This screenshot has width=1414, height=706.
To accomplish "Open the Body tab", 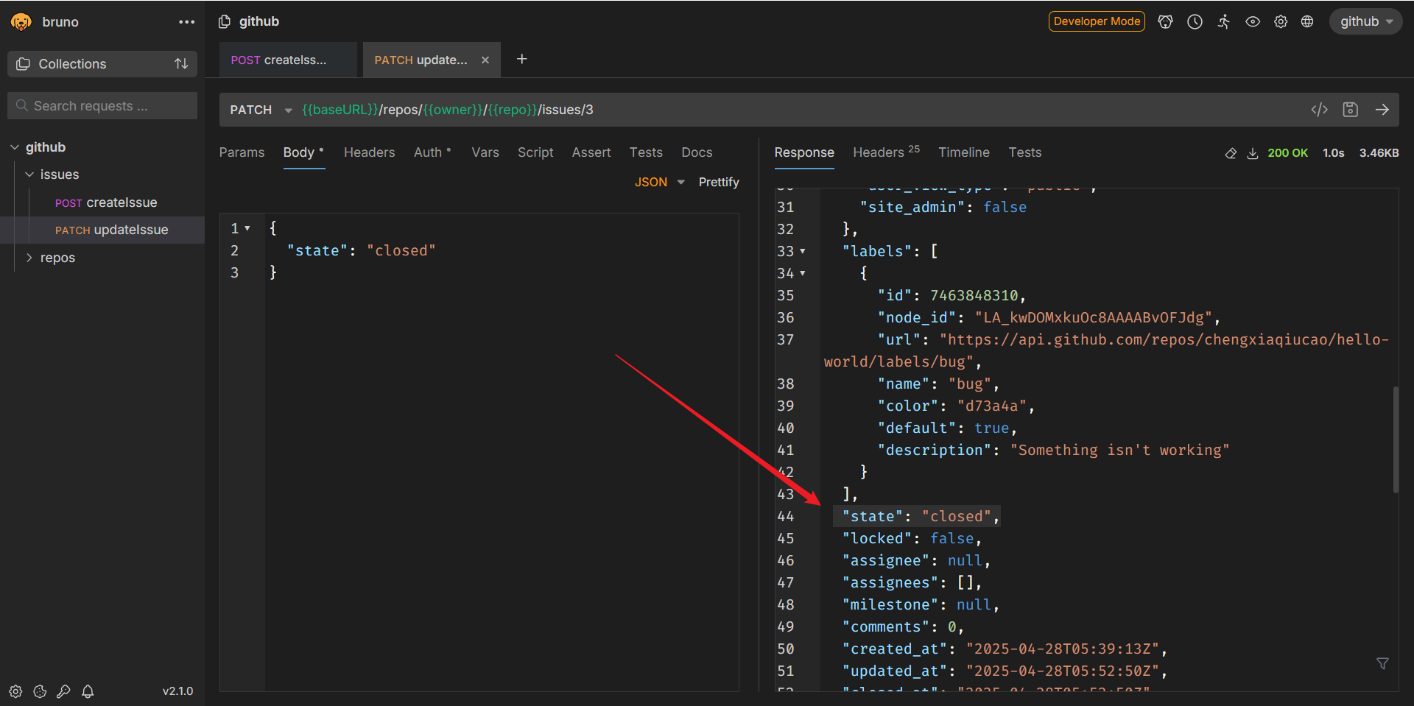I will click(303, 152).
